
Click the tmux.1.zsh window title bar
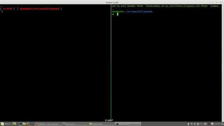point(112,2)
